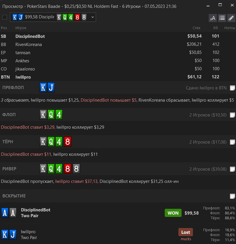Click the ТЁРН section label
This screenshot has width=236, height=244.
[x=8, y=142]
